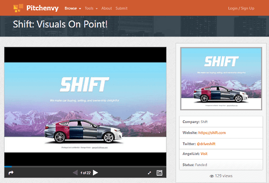Open the About page
Screen dimensions: 269x183
(106, 8)
